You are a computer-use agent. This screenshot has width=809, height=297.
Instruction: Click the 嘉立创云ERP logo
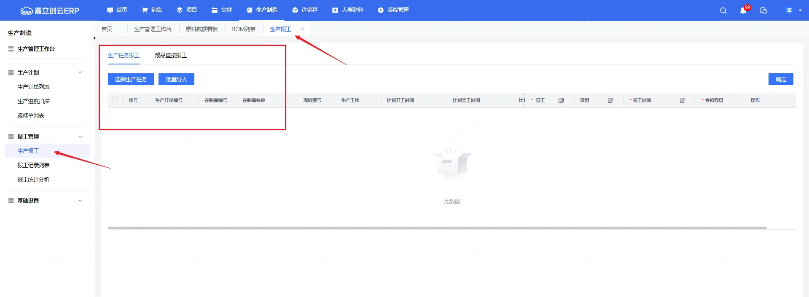(x=50, y=11)
